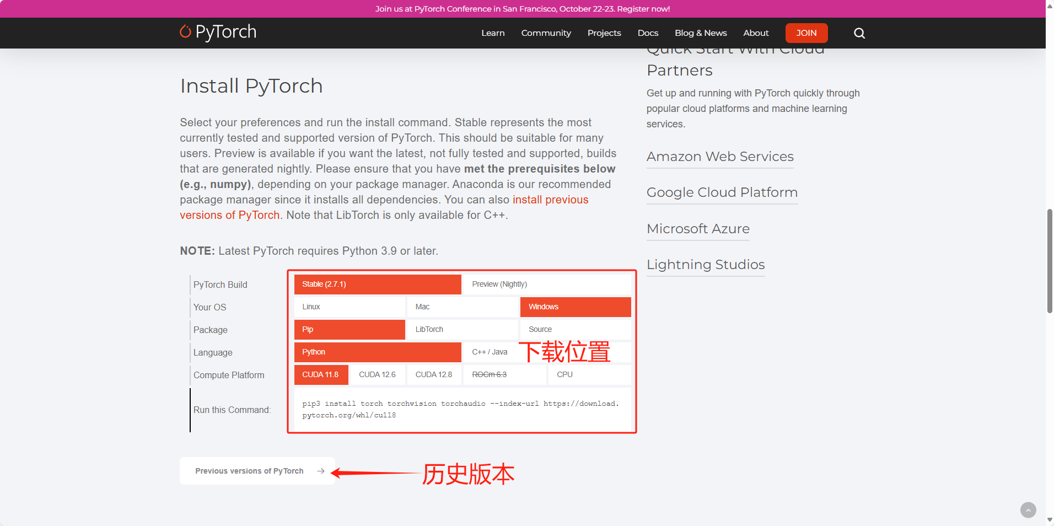The height and width of the screenshot is (526, 1054).
Task: Select Preview (Nightly) build
Action: click(547, 285)
